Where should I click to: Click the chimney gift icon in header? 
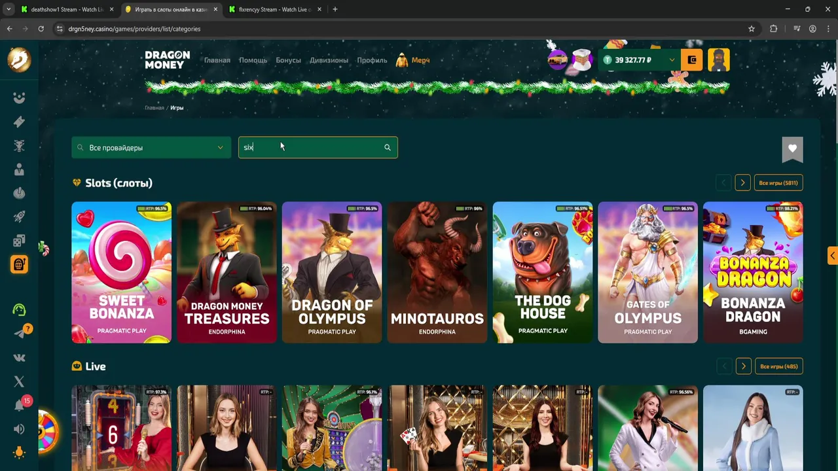tap(582, 60)
